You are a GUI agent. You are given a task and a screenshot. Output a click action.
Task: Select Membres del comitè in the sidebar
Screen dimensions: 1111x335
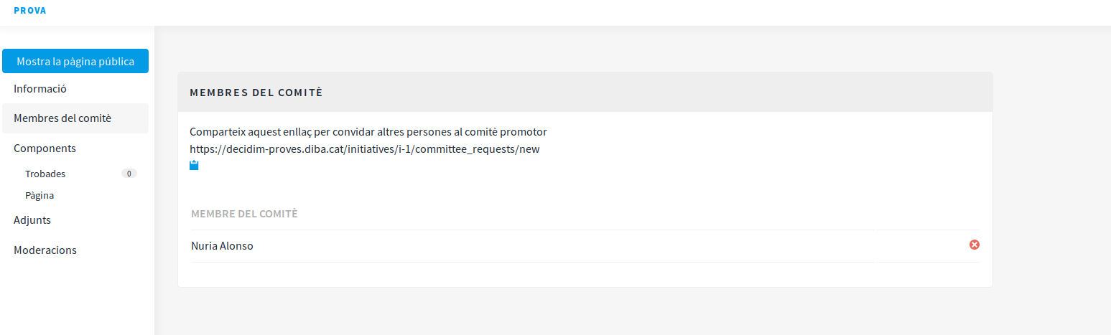62,118
